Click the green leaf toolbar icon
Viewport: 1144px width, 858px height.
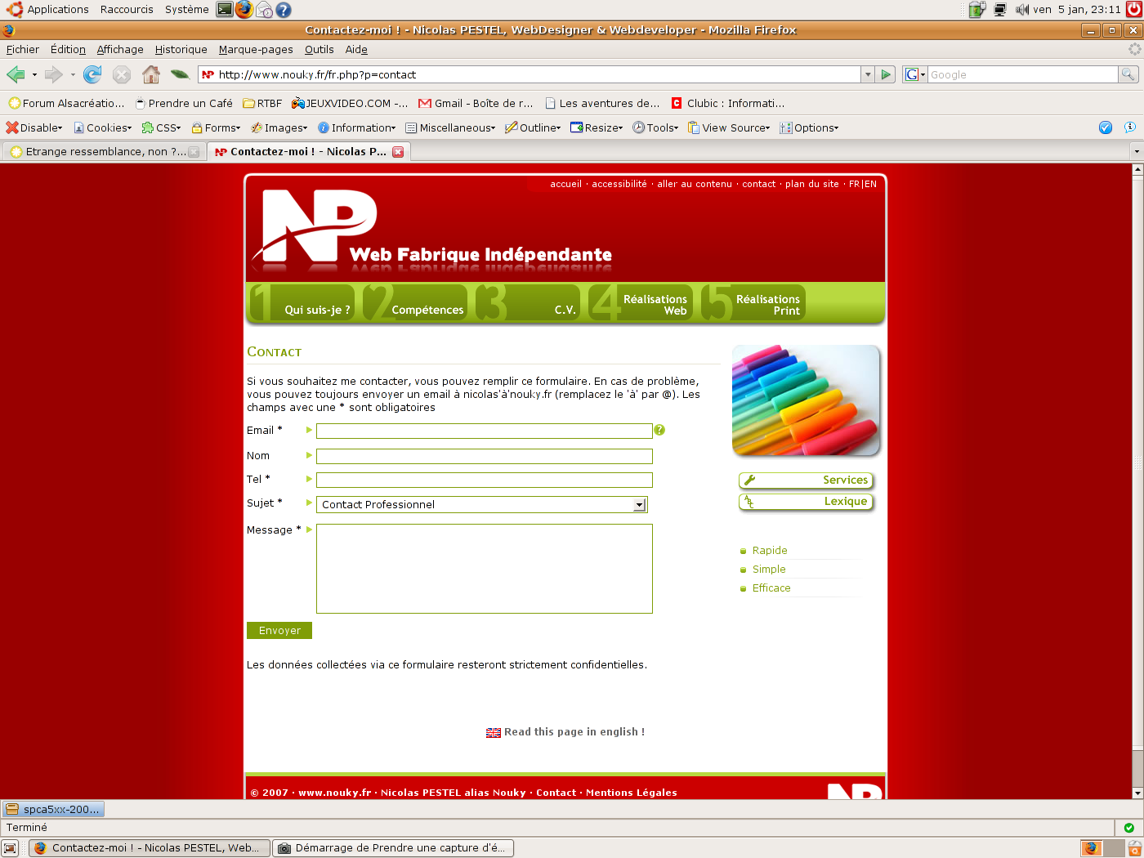(180, 75)
